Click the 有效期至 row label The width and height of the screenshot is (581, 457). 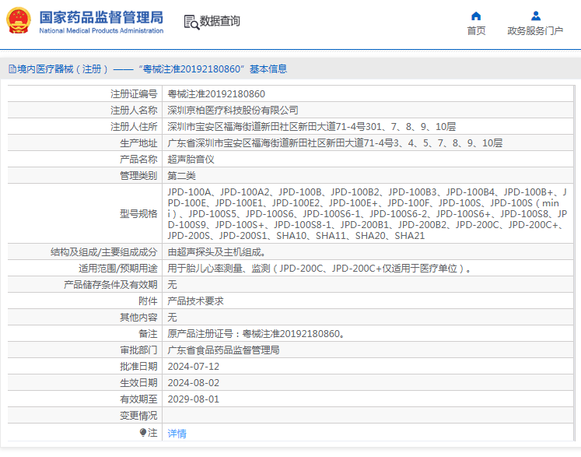pos(138,399)
